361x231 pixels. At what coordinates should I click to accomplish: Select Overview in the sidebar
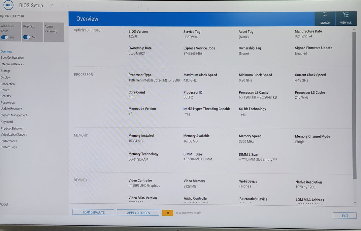pyautogui.click(x=7, y=51)
